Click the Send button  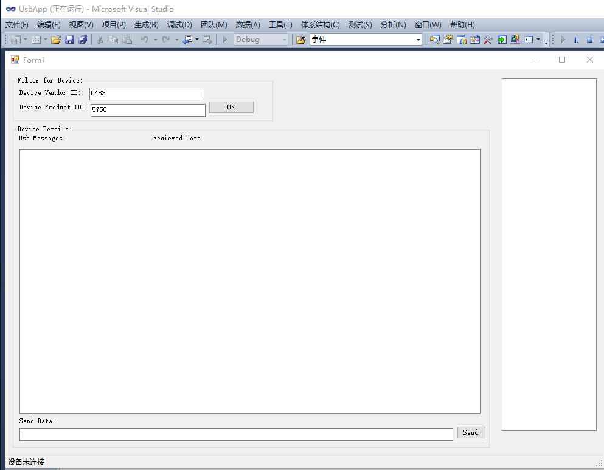tap(471, 433)
